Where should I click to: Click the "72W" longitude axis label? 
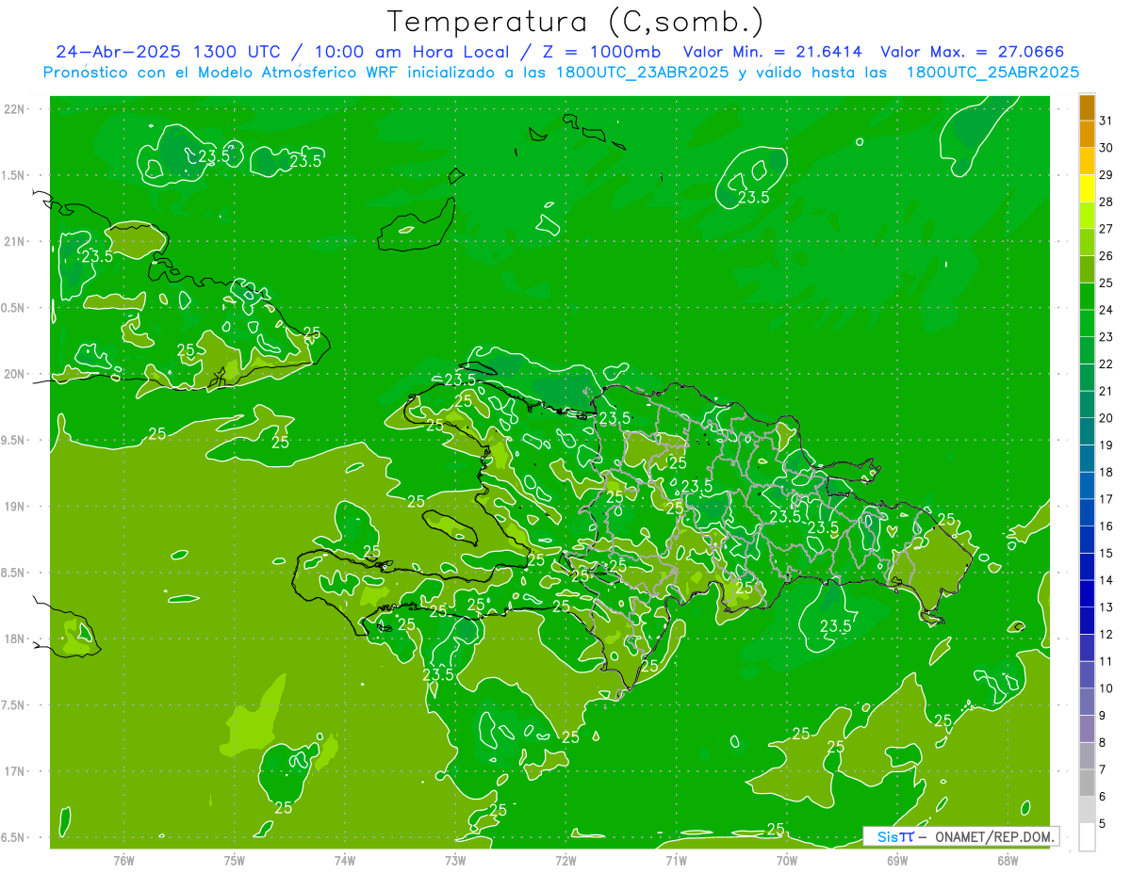(x=565, y=861)
